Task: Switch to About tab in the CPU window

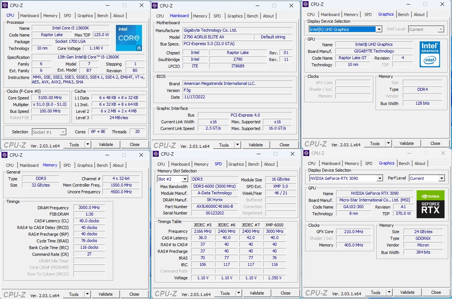Action: coord(118,16)
